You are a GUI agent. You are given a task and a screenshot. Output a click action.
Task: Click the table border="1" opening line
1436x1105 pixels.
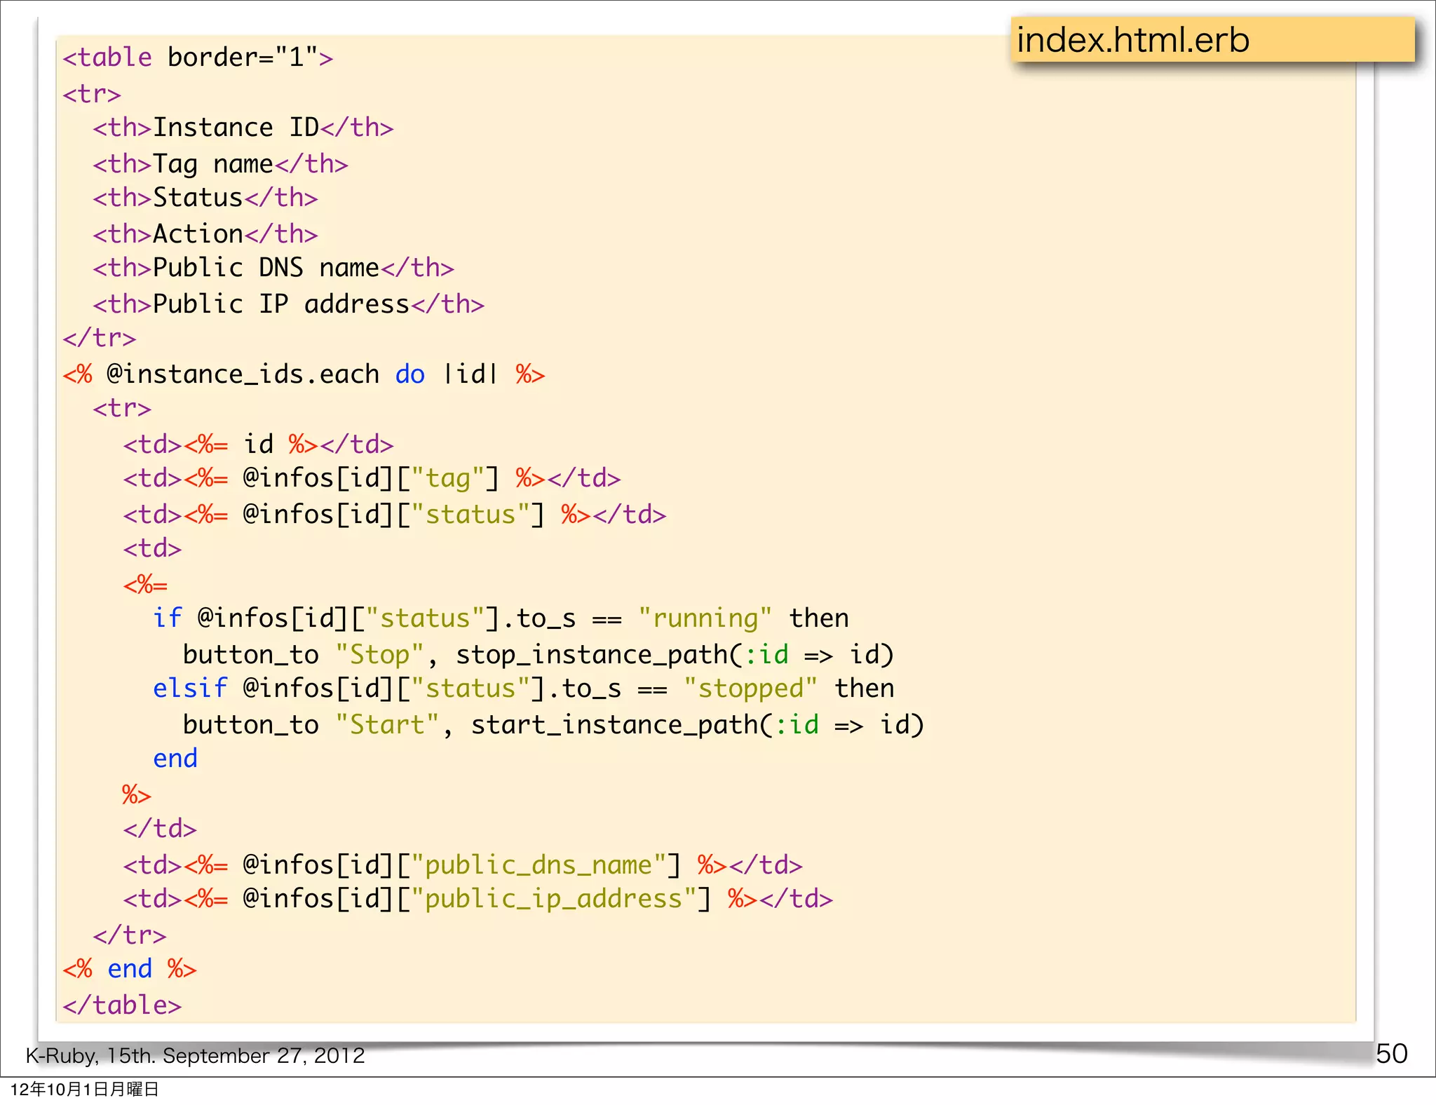(x=198, y=57)
